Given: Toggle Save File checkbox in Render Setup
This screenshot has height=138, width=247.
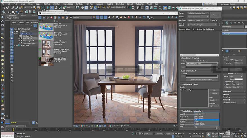Looking at the screenshot, I should tap(210, 20).
